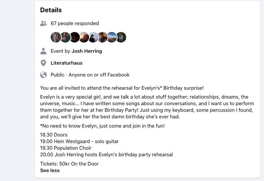
Task: View the 67 people responded list
Action: pos(75,23)
